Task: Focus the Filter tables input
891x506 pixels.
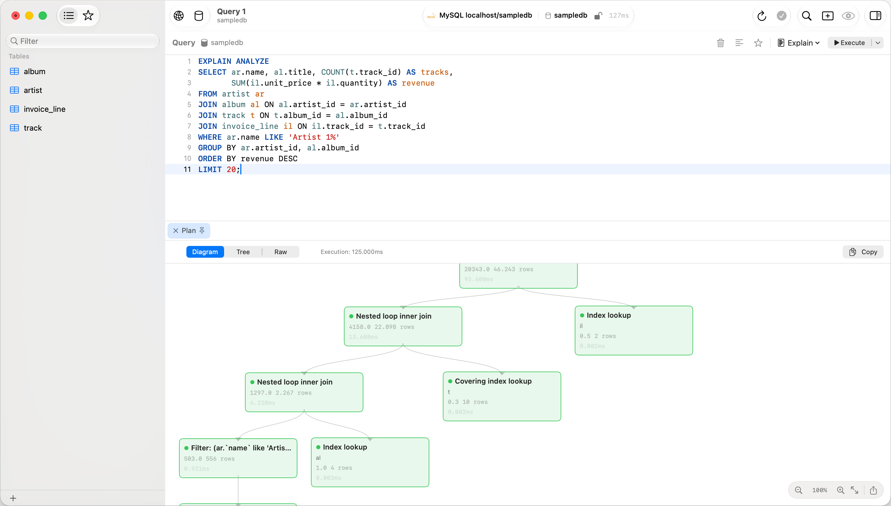Action: click(x=83, y=41)
